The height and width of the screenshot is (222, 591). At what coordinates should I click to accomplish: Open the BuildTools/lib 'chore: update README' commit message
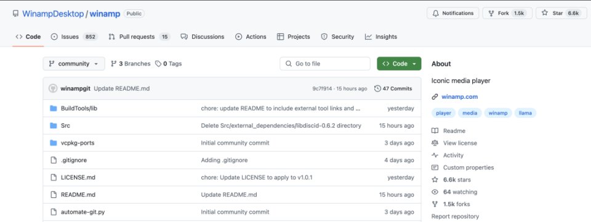click(x=281, y=108)
